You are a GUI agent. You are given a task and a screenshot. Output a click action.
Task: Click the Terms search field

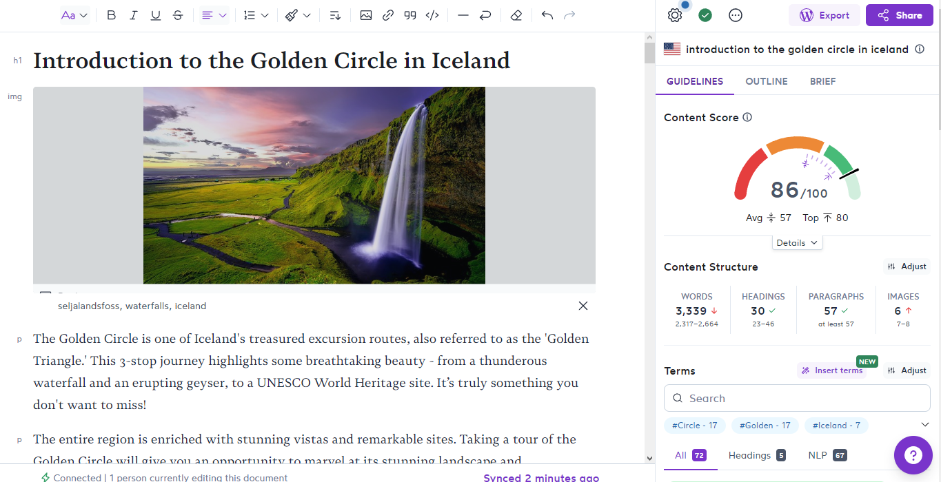(x=796, y=398)
